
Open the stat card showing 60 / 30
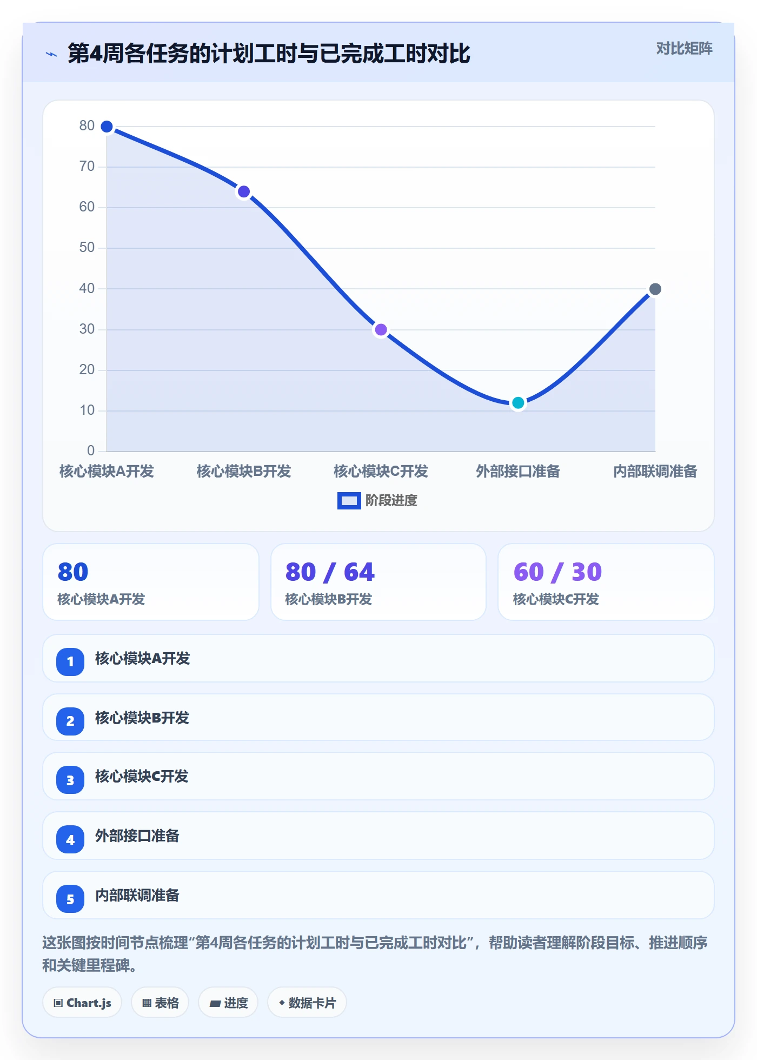[x=606, y=582]
